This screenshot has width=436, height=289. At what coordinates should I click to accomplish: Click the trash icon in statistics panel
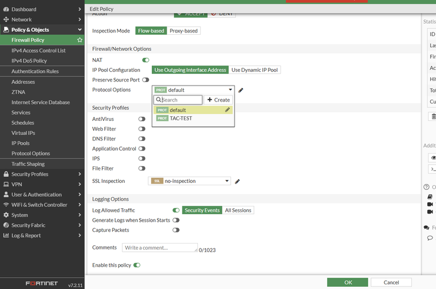(x=434, y=117)
